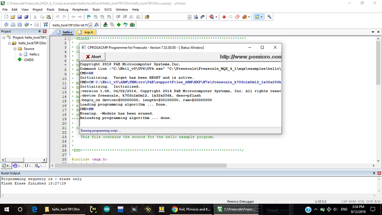Image resolution: width=382 pixels, height=215 pixels.
Task: Translate current file icon
Action: coord(7,24)
